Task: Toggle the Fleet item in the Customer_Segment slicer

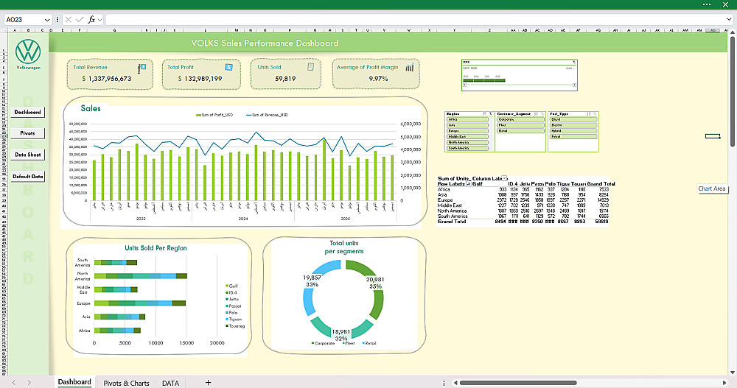Action: [x=521, y=125]
